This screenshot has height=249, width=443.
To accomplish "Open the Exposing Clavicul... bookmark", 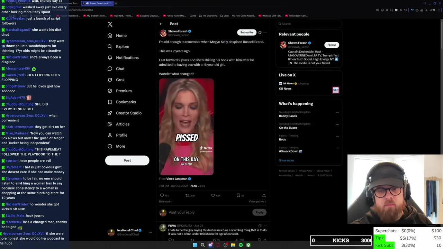I will click(x=148, y=16).
